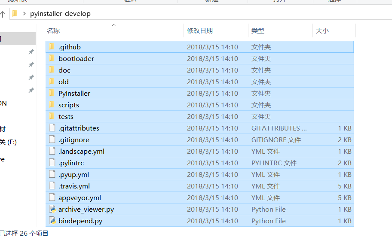Click the first pin icon in sidebar
392x237 pixels.
31,52
